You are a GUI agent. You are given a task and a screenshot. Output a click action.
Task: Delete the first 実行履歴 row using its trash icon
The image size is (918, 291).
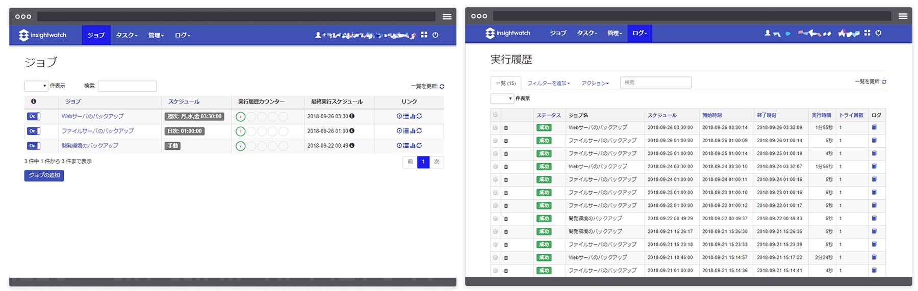pos(506,128)
